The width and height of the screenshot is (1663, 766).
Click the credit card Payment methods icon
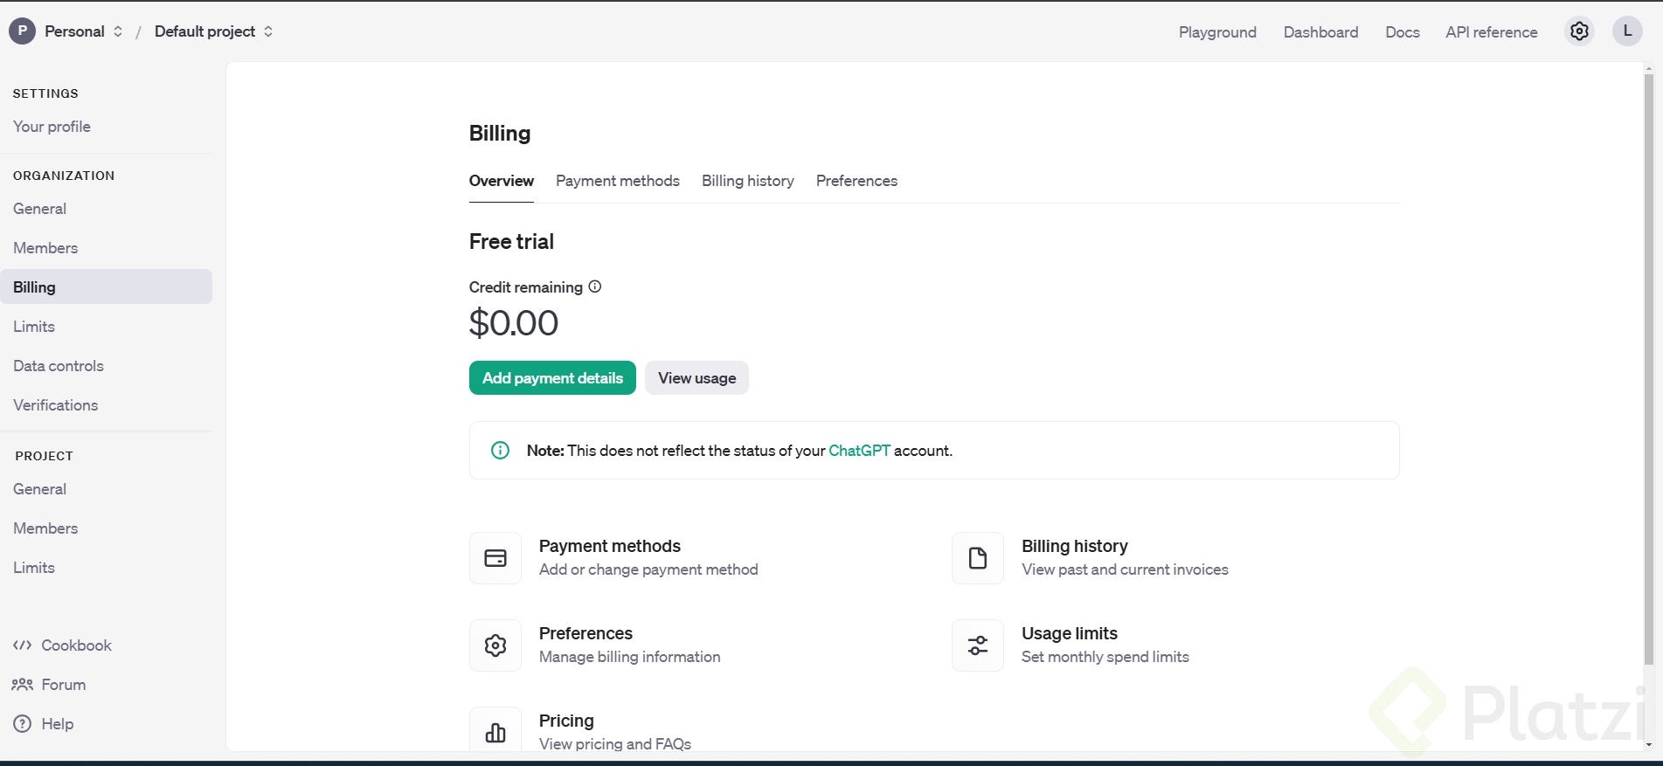click(495, 558)
